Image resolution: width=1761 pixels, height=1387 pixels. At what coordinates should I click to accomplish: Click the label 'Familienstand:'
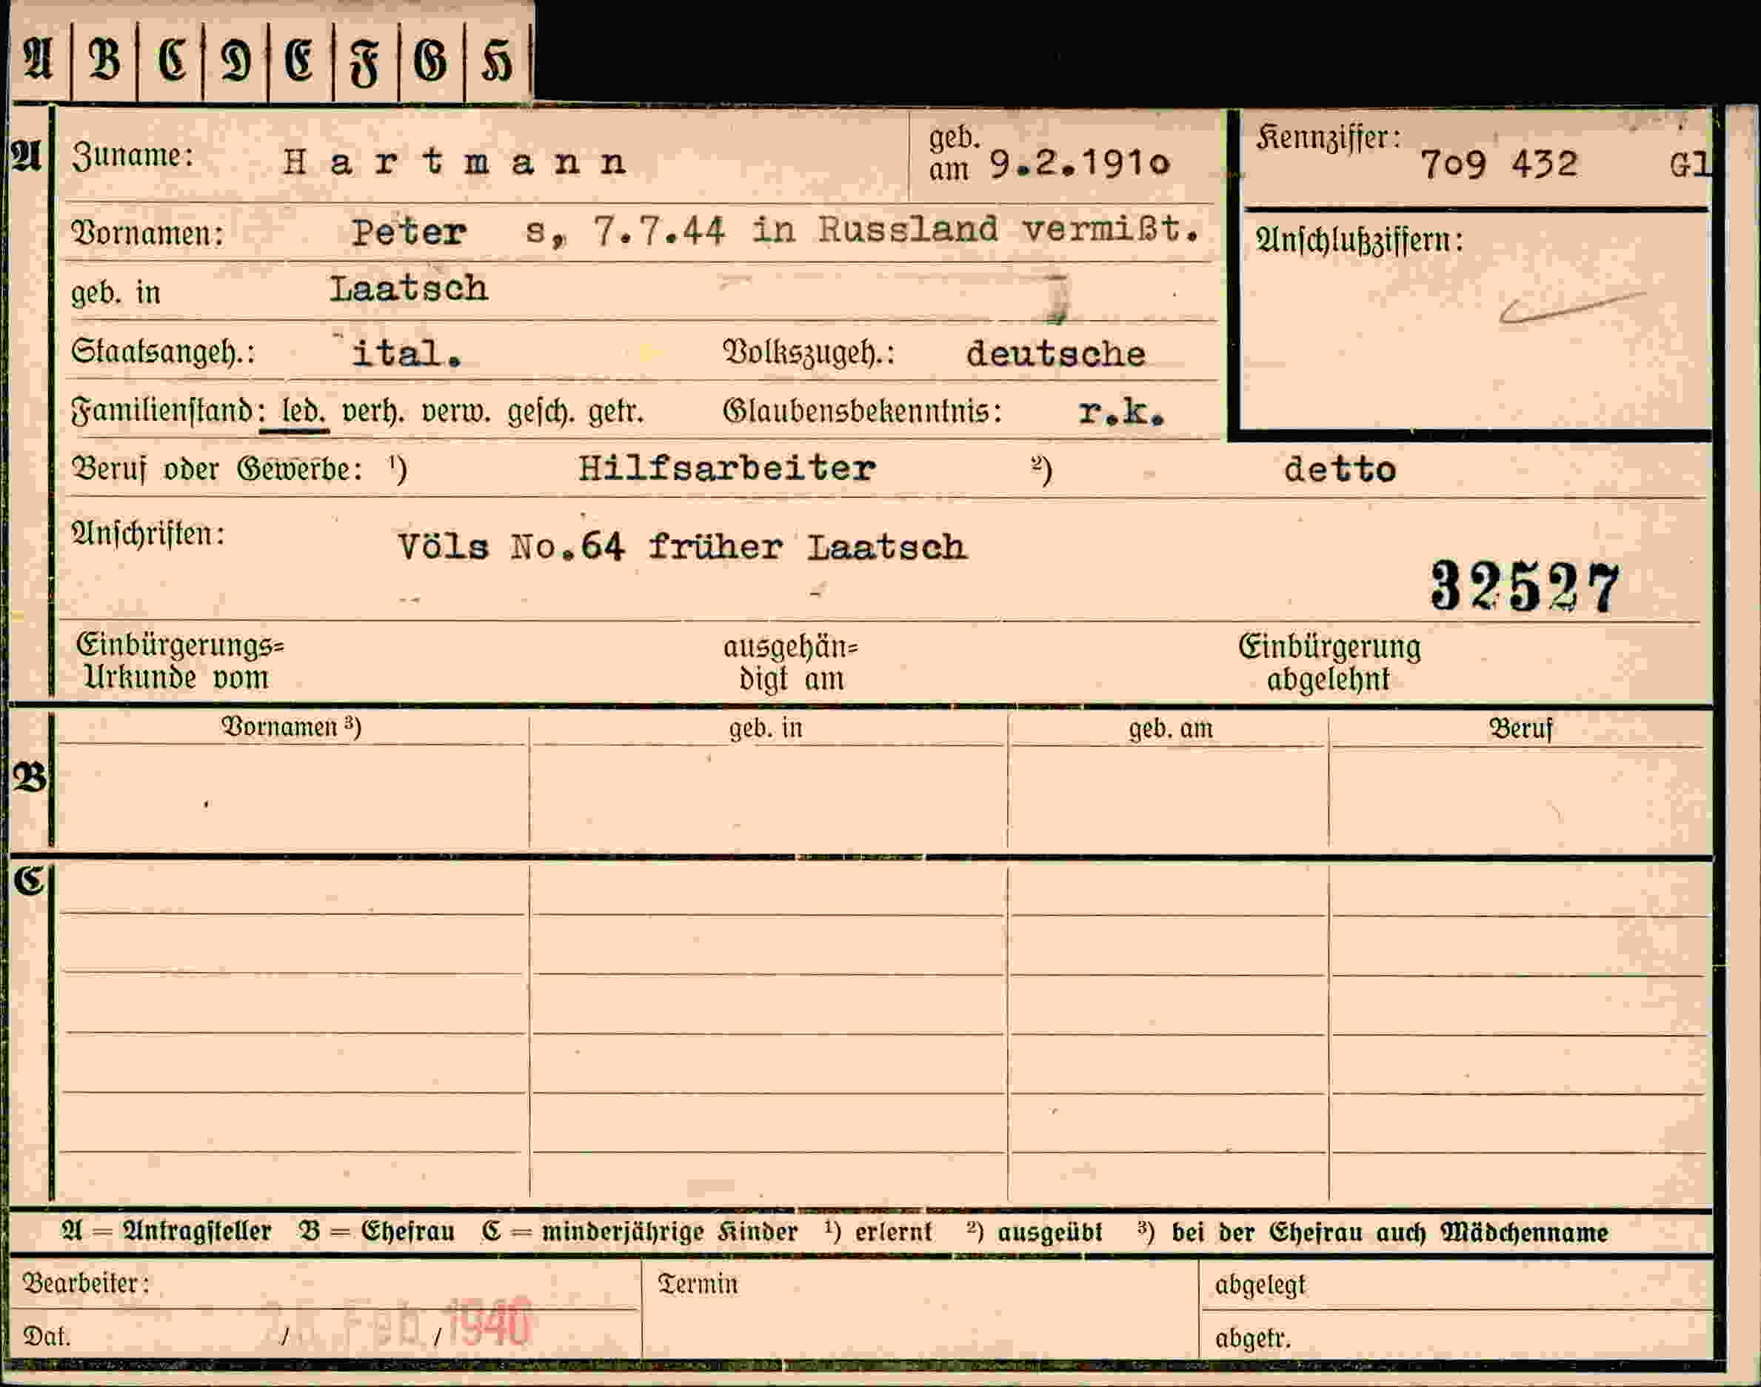(x=167, y=411)
